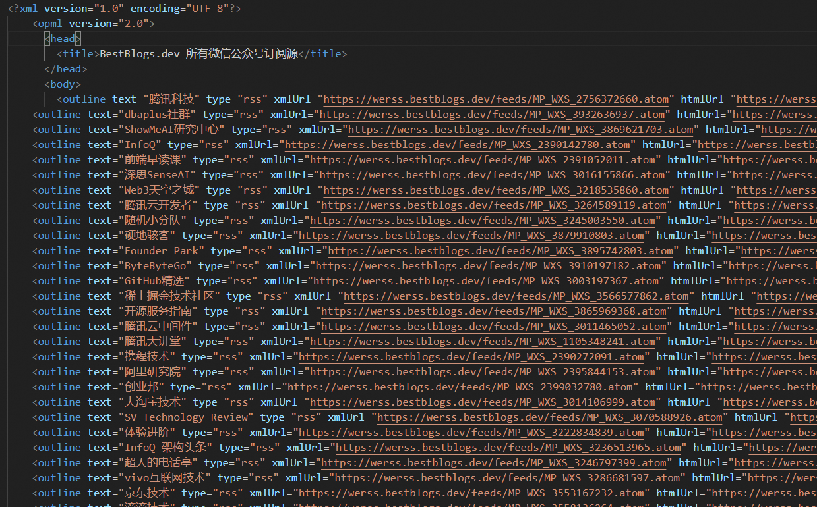Open the SV Technology Review feed URL MP_WXS_3070588926

tap(550, 417)
